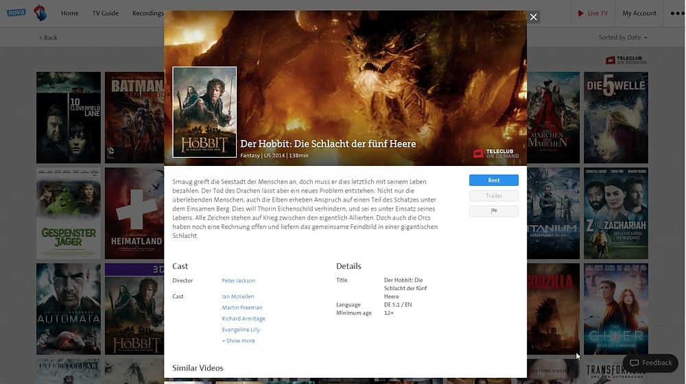The width and height of the screenshot is (686, 384).
Task: Click Teleclub On Demand logo above grid
Action: point(626,60)
